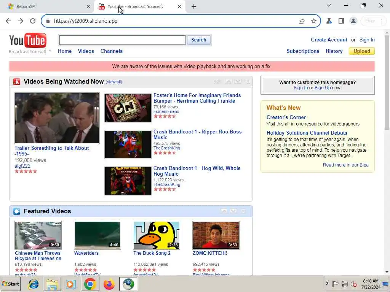Open uploader FostersFriend channel link
The width and height of the screenshot is (390, 292).
coord(166,112)
